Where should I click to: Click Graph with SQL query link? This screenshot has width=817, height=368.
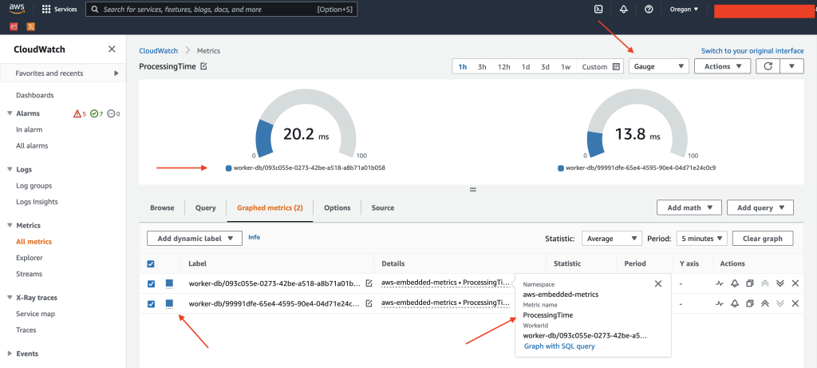point(559,346)
